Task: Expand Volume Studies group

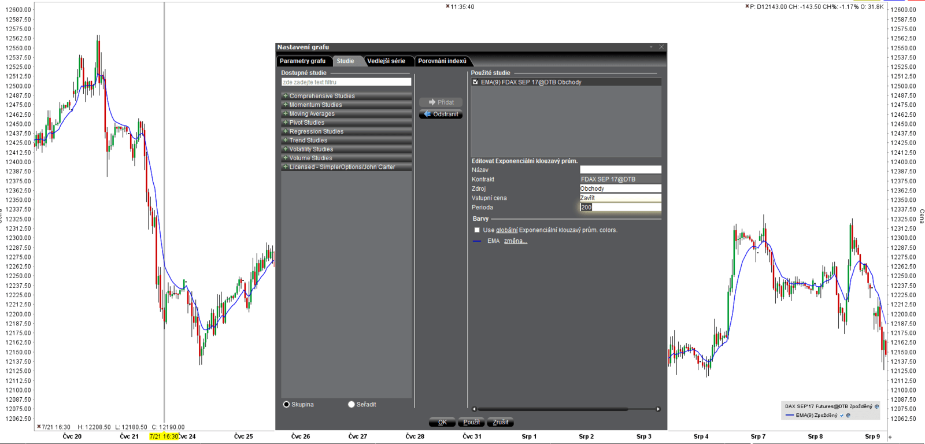Action: point(285,158)
